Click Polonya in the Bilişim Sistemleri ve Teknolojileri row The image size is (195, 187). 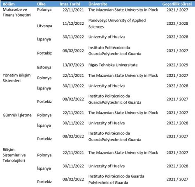pyautogui.click(x=44, y=155)
